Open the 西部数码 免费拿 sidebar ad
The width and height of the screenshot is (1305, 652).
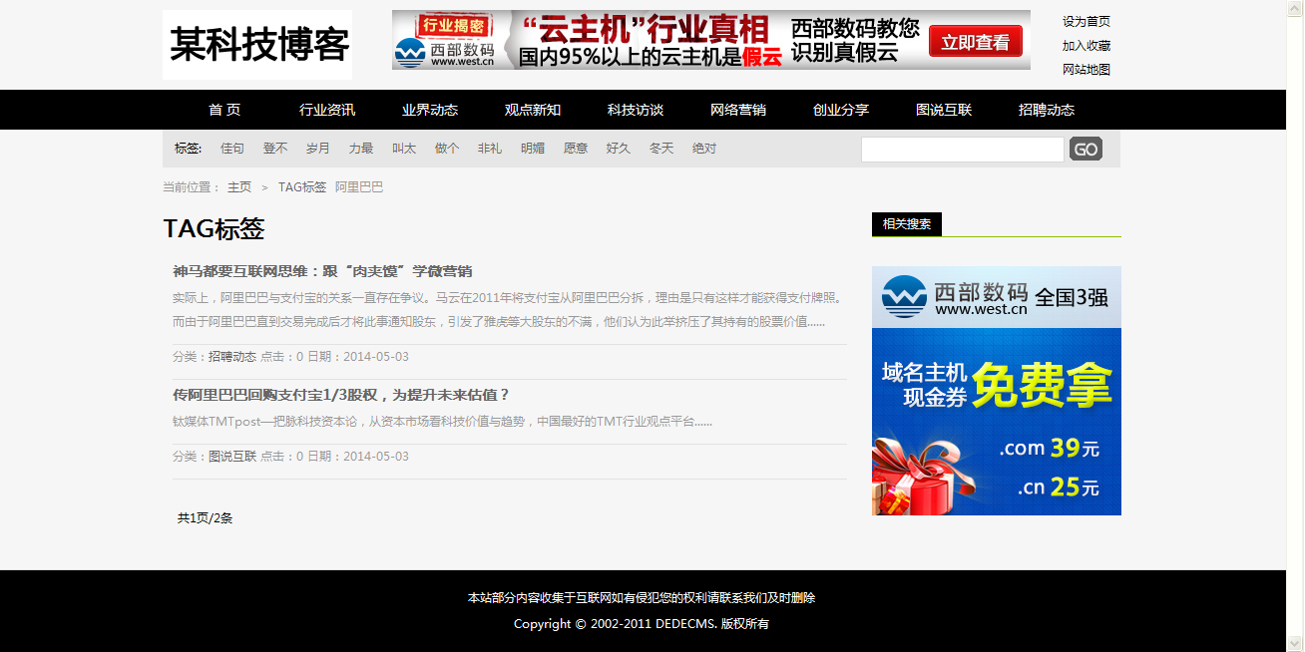click(996, 391)
